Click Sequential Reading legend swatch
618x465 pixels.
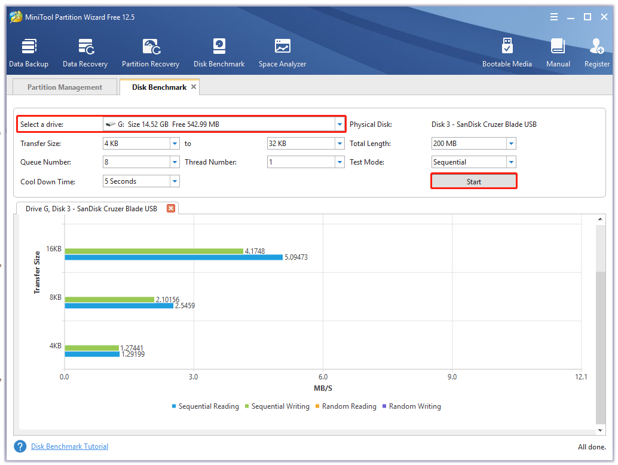pos(174,406)
